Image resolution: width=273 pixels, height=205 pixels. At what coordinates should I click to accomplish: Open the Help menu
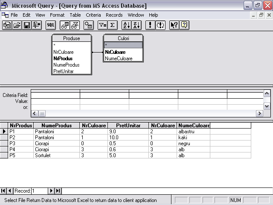(x=154, y=15)
